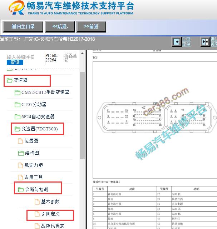The height and width of the screenshot is (229, 217).
Task: Expand the 结构图 folder icon
Action: click(21, 153)
